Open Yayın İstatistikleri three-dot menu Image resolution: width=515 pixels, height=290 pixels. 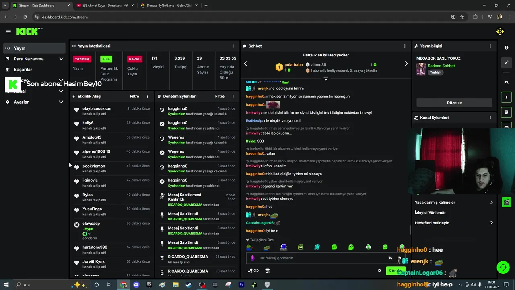coord(233,46)
